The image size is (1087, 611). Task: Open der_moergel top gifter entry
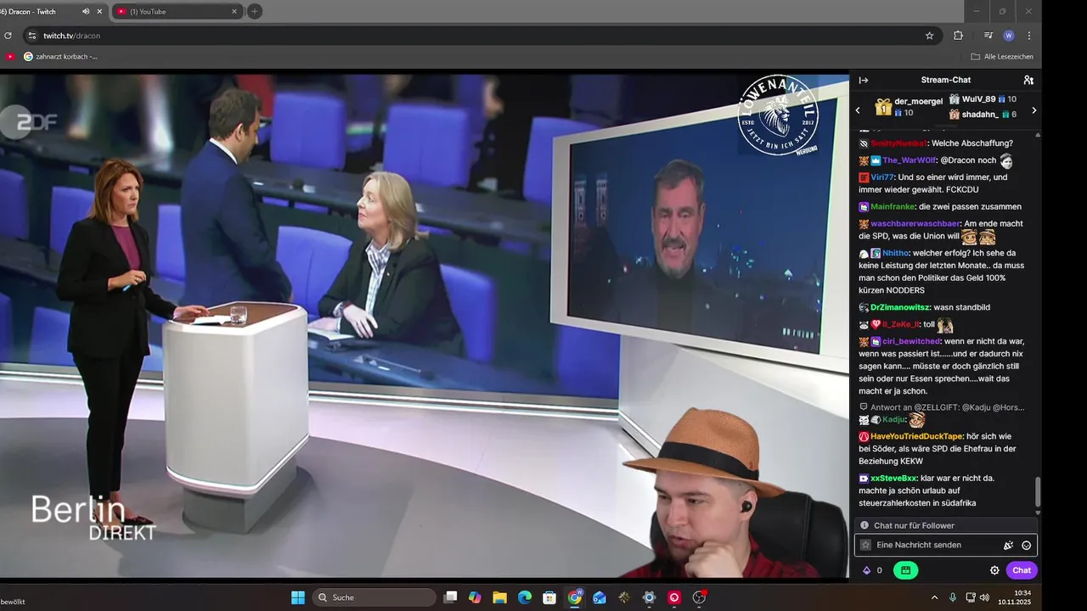pyautogui.click(x=908, y=107)
